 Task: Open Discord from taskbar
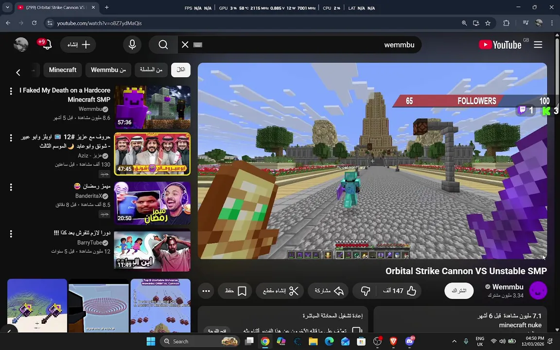(410, 341)
